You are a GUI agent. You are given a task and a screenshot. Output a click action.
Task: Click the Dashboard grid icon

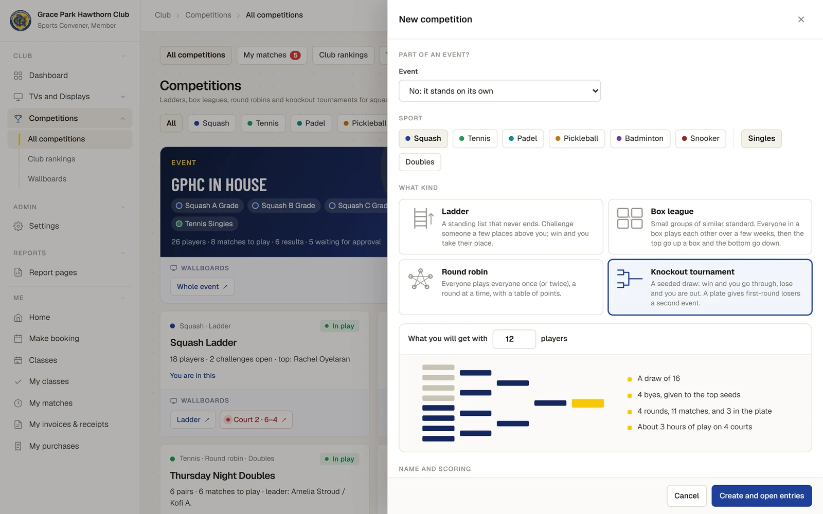click(18, 76)
